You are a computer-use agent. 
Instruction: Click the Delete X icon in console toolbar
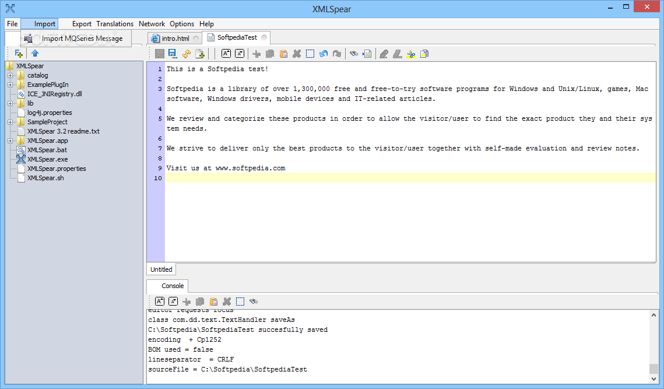(227, 302)
